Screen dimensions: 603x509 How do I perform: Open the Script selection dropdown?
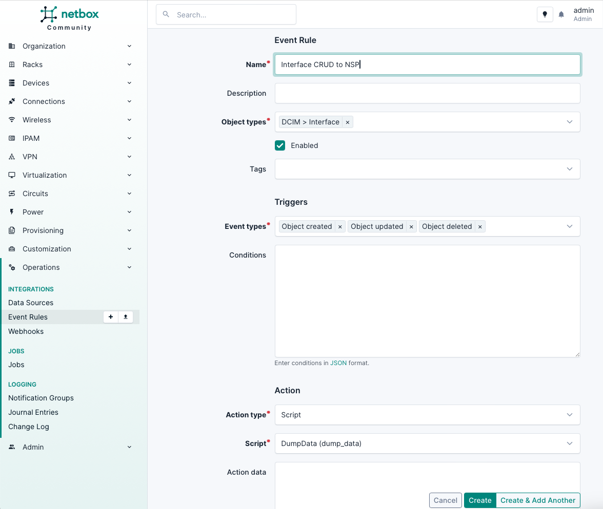(x=427, y=443)
